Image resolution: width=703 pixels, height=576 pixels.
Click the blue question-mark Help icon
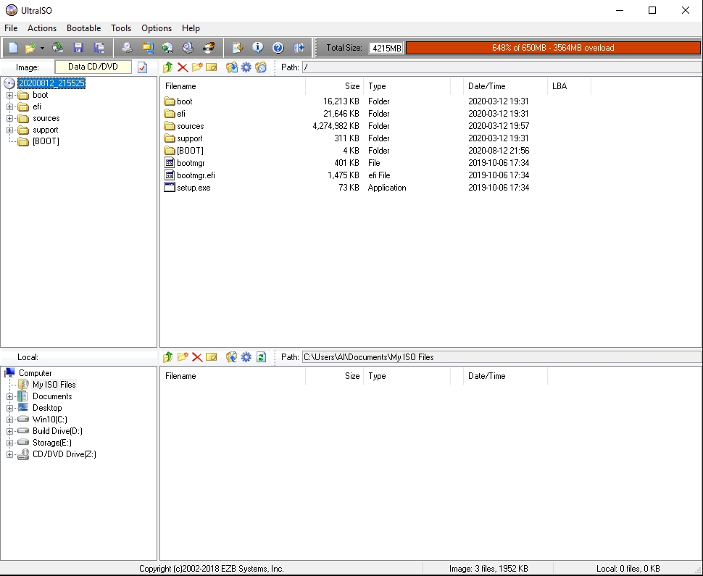click(278, 48)
